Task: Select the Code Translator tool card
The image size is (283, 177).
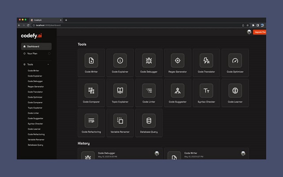Action: [x=206, y=63]
